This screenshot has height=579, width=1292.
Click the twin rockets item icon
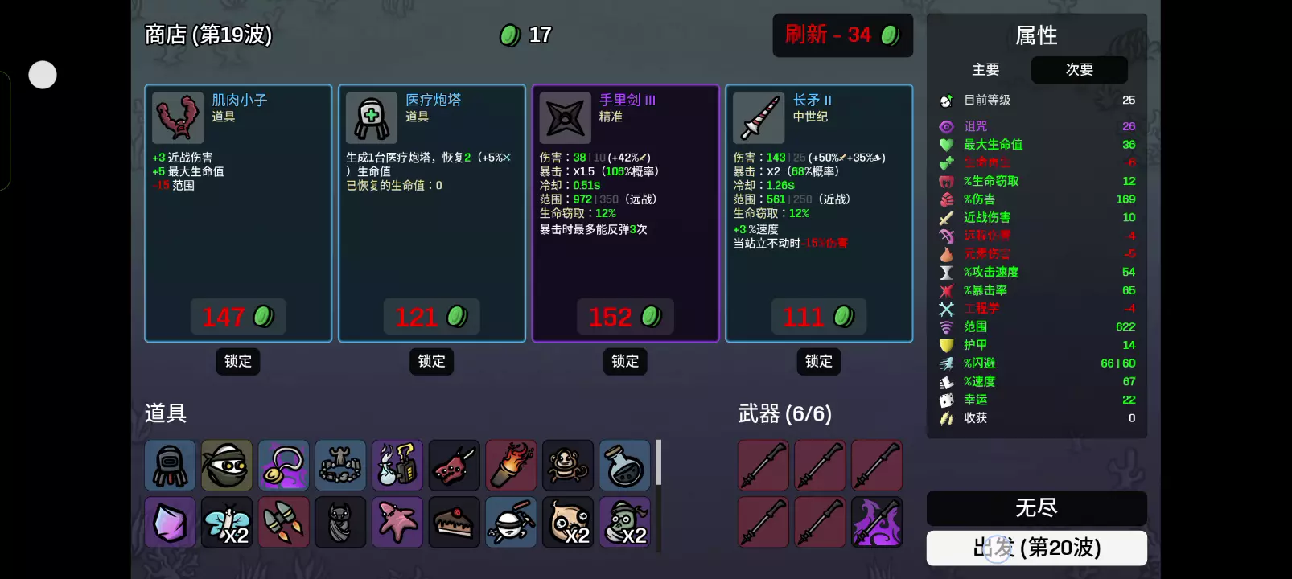click(284, 522)
